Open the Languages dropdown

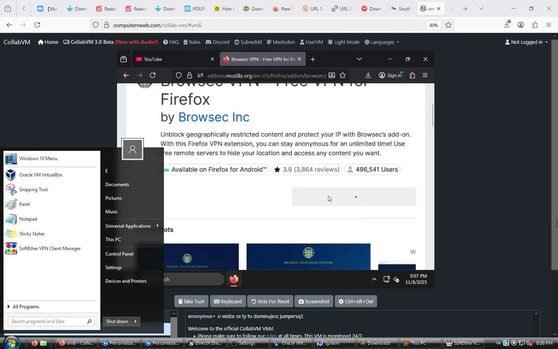pos(382,42)
